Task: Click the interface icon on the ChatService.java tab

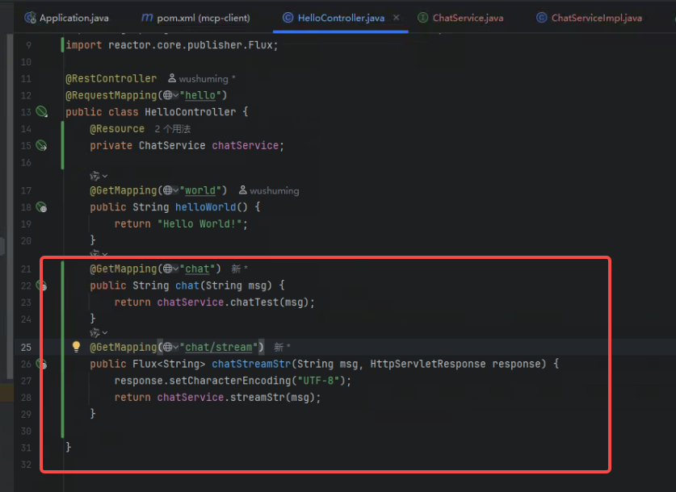Action: (422, 18)
